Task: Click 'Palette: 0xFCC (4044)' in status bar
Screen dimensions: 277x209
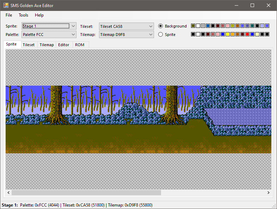Action: pyautogui.click(x=39, y=205)
